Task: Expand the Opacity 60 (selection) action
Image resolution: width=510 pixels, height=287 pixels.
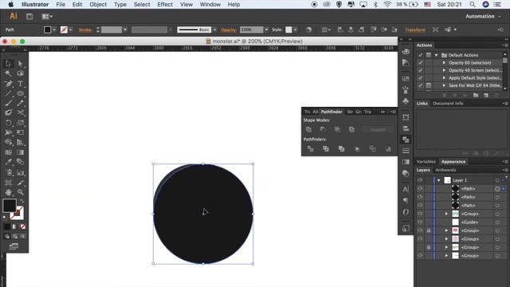Action: [444, 62]
